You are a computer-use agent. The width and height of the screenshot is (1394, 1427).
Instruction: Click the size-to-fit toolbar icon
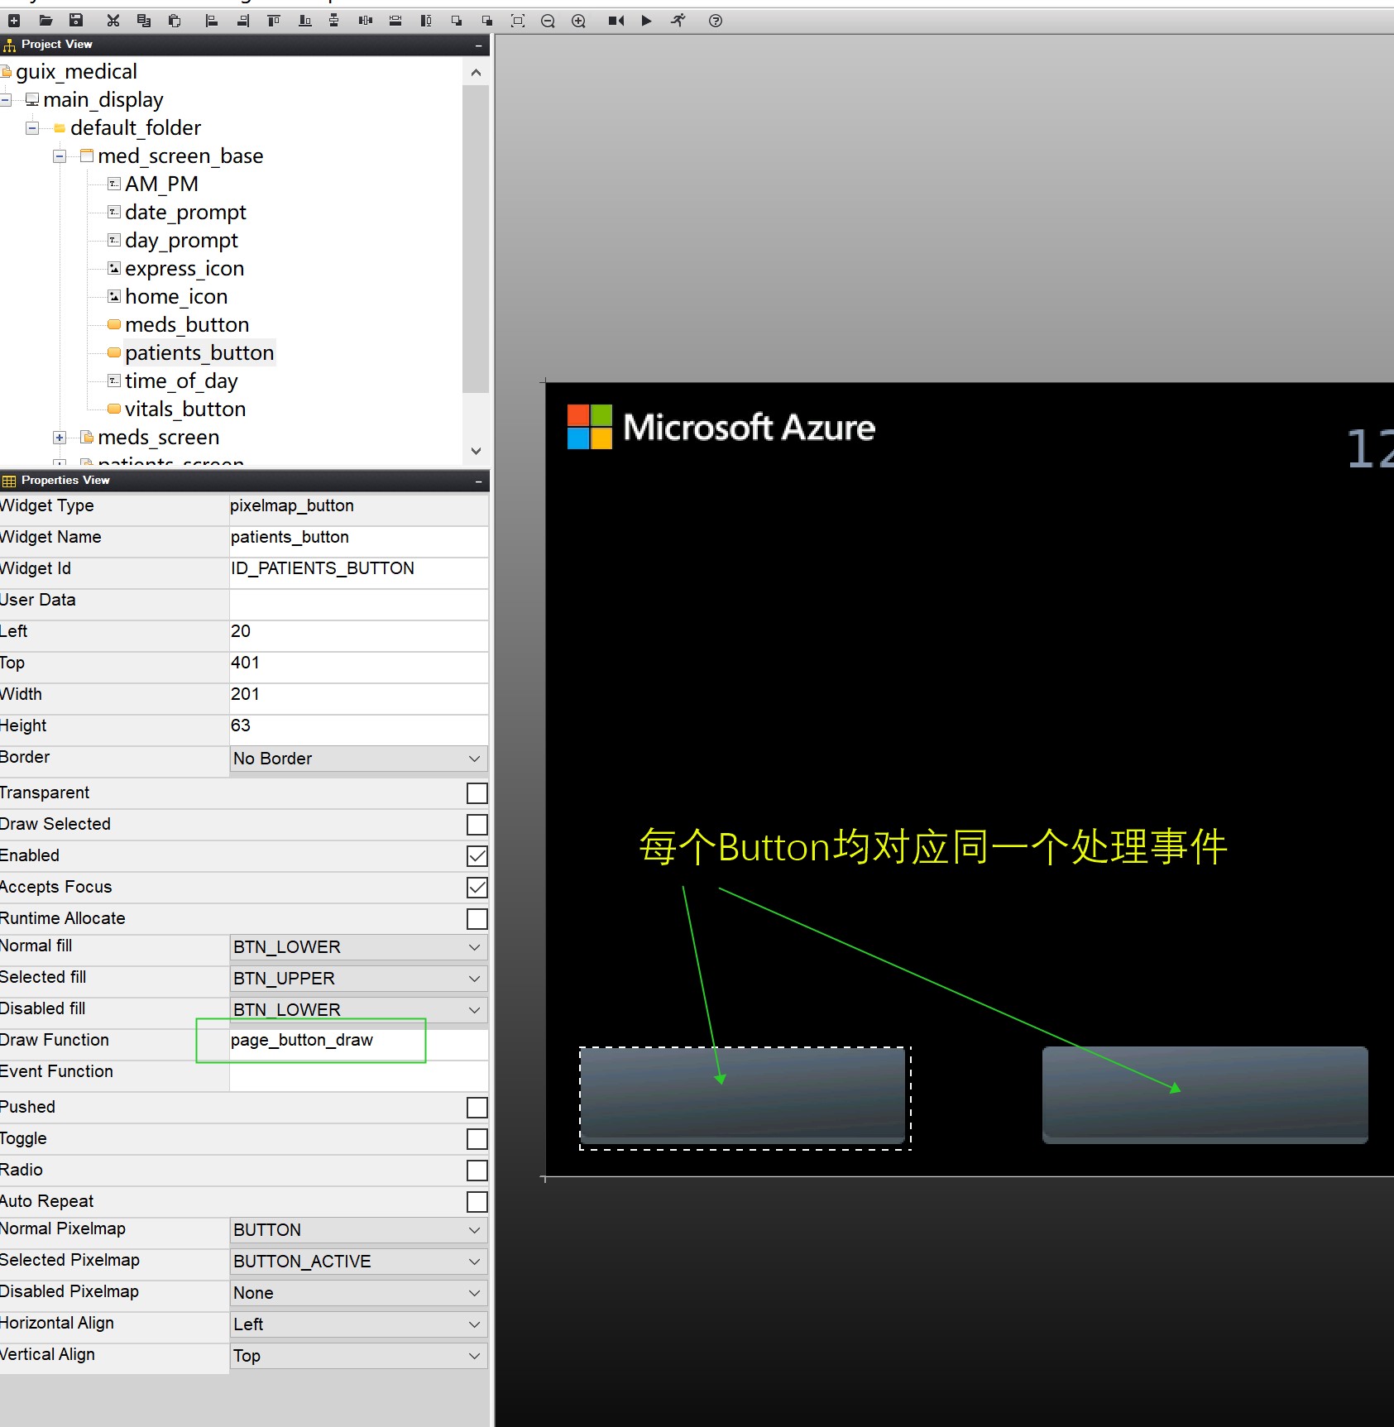(x=518, y=21)
